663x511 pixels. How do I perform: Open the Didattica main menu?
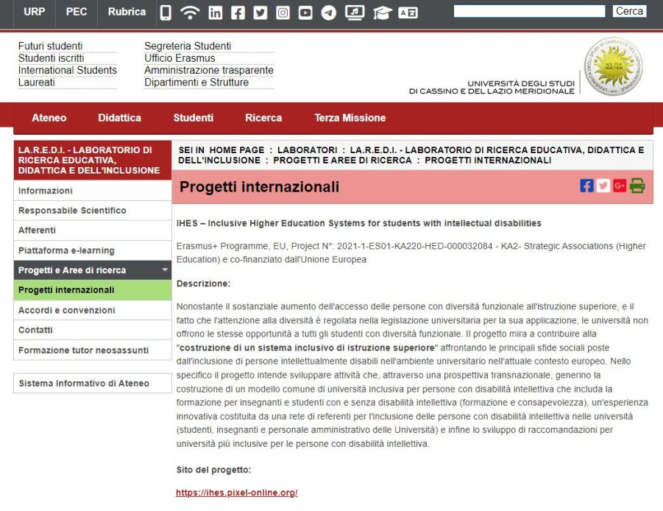[120, 118]
